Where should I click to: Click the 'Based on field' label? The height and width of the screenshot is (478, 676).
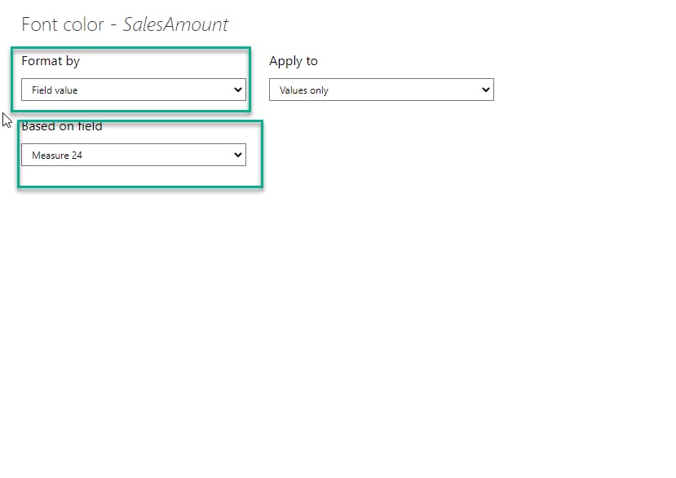[x=62, y=126]
